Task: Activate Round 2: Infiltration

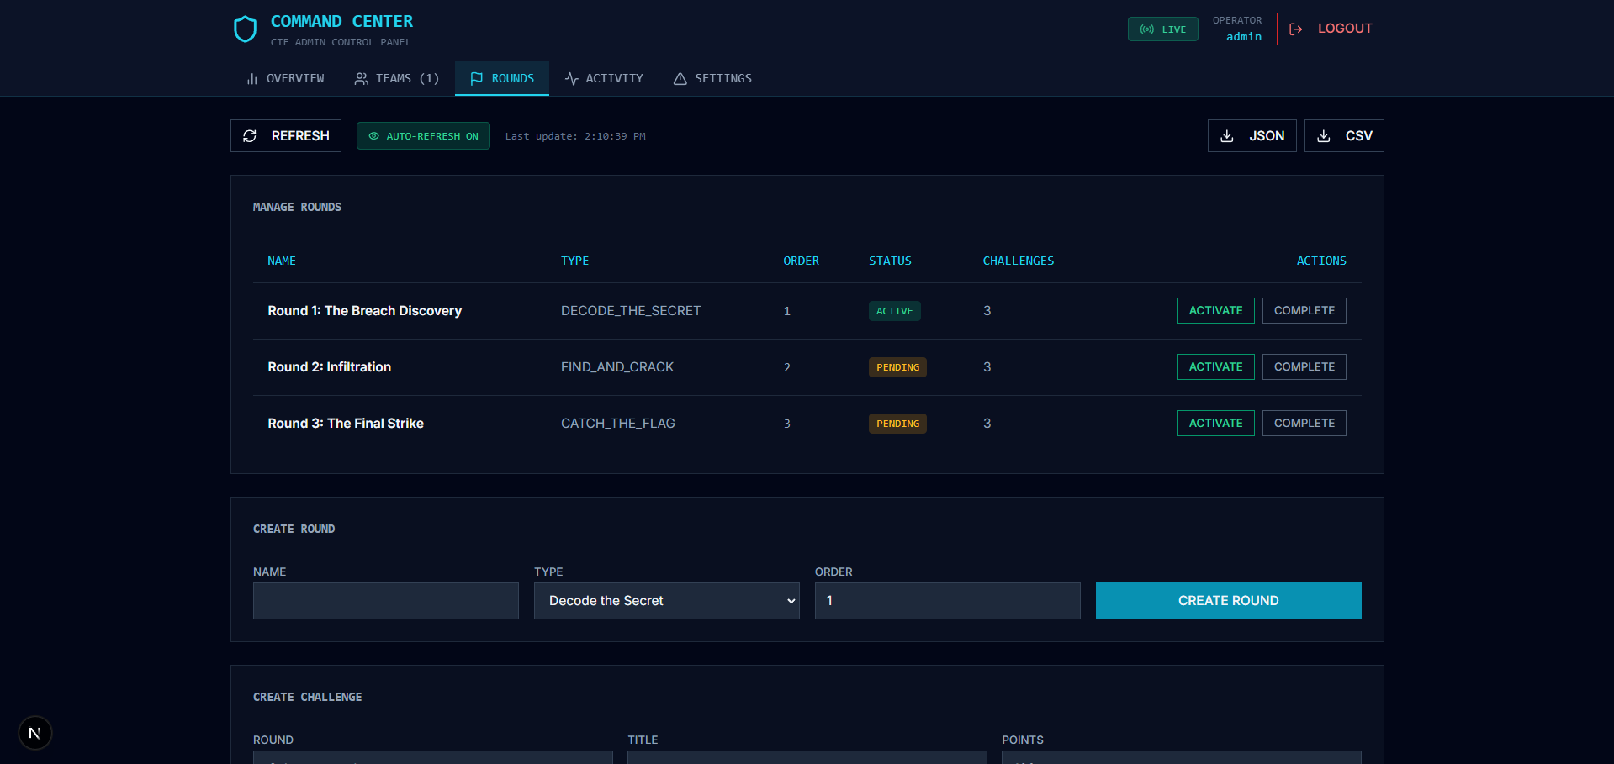Action: click(x=1214, y=366)
